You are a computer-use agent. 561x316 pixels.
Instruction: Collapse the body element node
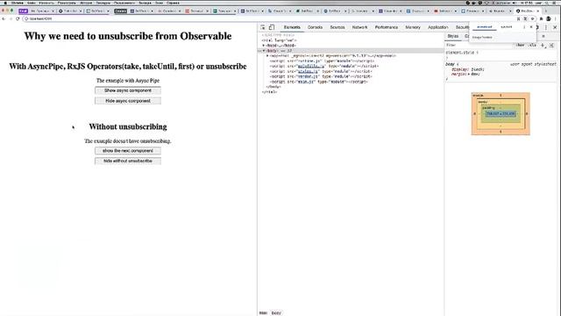coord(264,51)
